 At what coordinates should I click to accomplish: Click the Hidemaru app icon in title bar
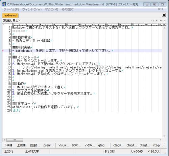4,4
